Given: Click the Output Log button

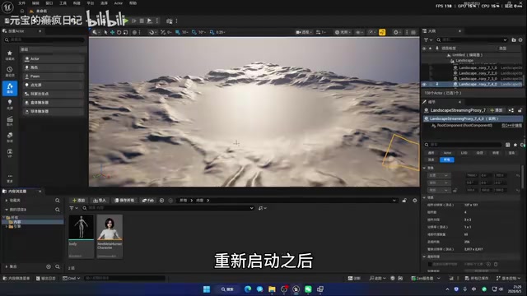Looking at the screenshot, I should pos(46,278).
